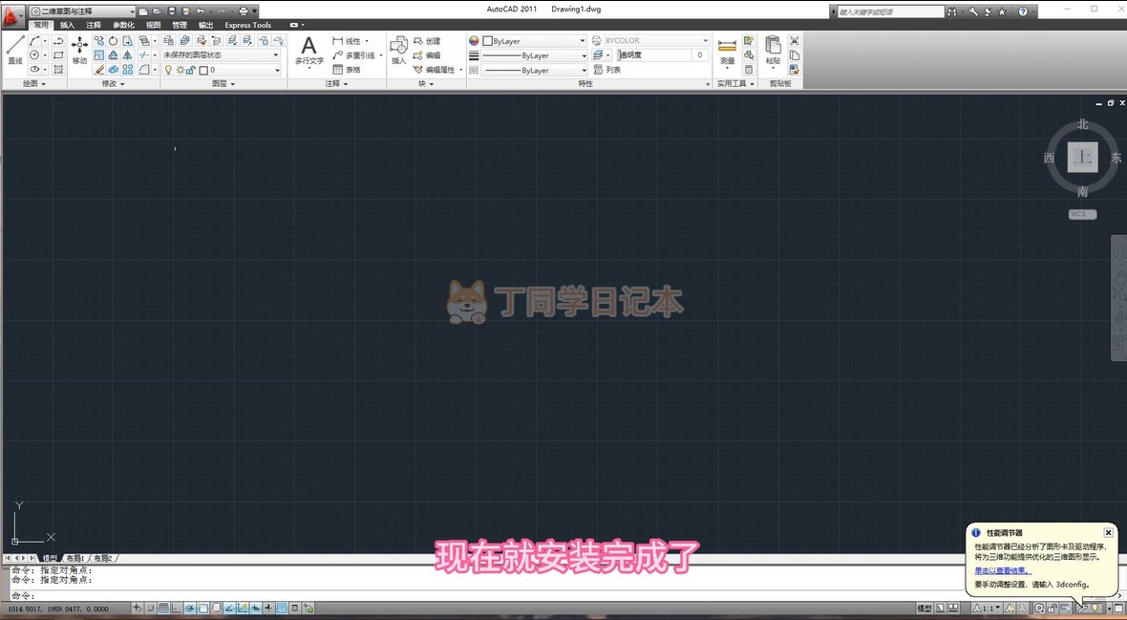Click 编辑 block edit tool
Viewport: 1127px width, 620px height.
coord(427,55)
